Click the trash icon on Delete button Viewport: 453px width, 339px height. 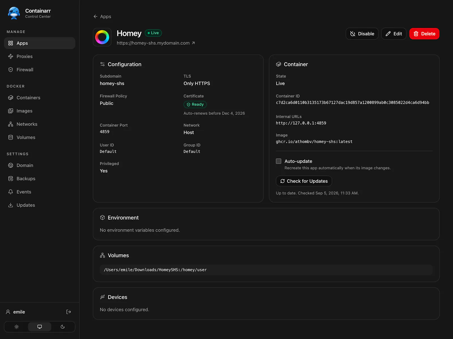click(x=416, y=34)
